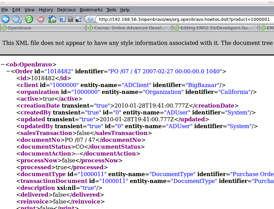Click the Delicious tag icon on the toolbar

(70, 20)
